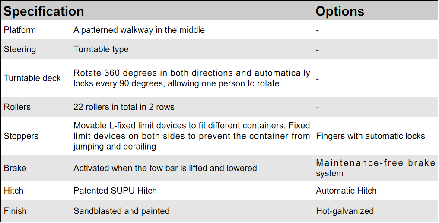The height and width of the screenshot is (223, 439).
Task: Click the tow bar activation description
Action: pos(165,168)
